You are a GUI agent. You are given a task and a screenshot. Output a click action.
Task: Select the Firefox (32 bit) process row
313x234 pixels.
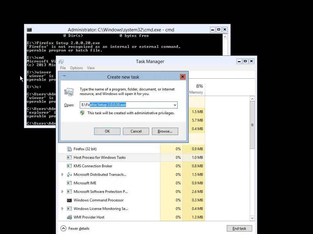[132, 149]
